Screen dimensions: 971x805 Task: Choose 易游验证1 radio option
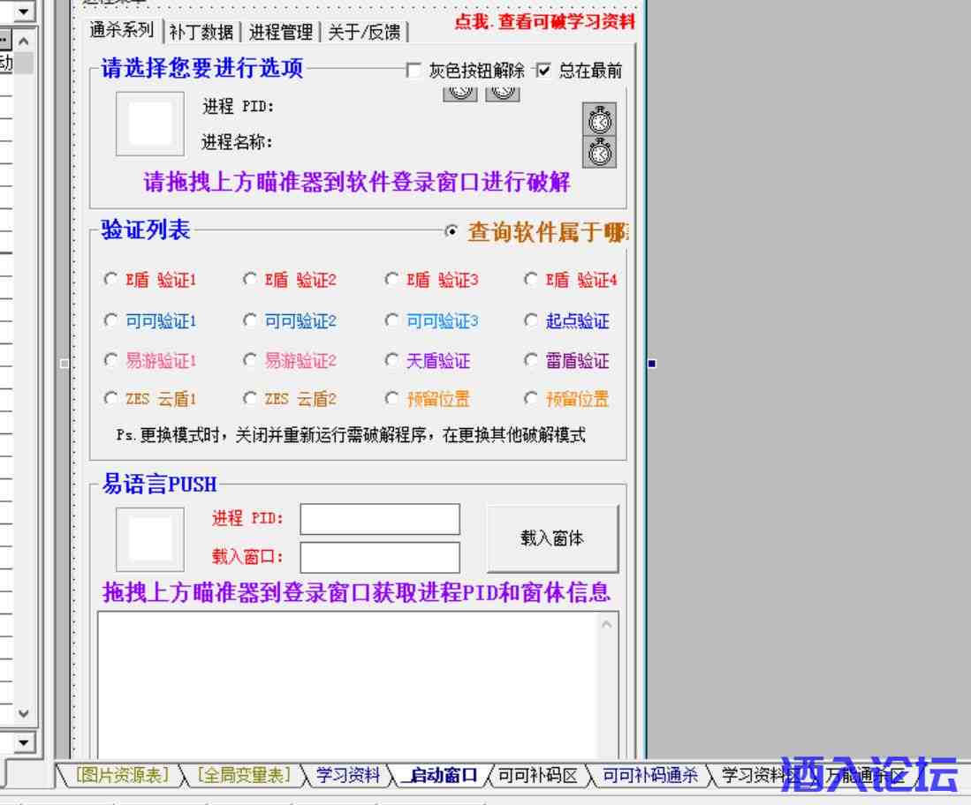(x=110, y=359)
